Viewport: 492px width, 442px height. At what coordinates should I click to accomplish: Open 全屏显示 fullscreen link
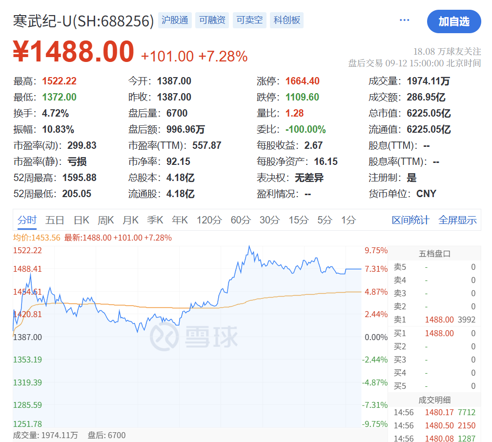pos(457,220)
